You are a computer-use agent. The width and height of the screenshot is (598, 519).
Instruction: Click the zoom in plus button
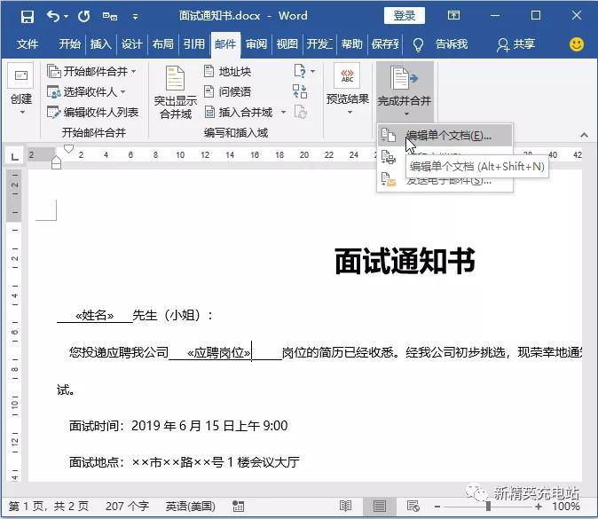[539, 507]
